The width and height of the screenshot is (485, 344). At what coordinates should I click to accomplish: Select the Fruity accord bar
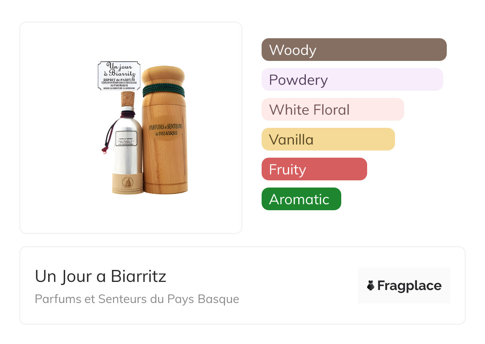point(314,169)
